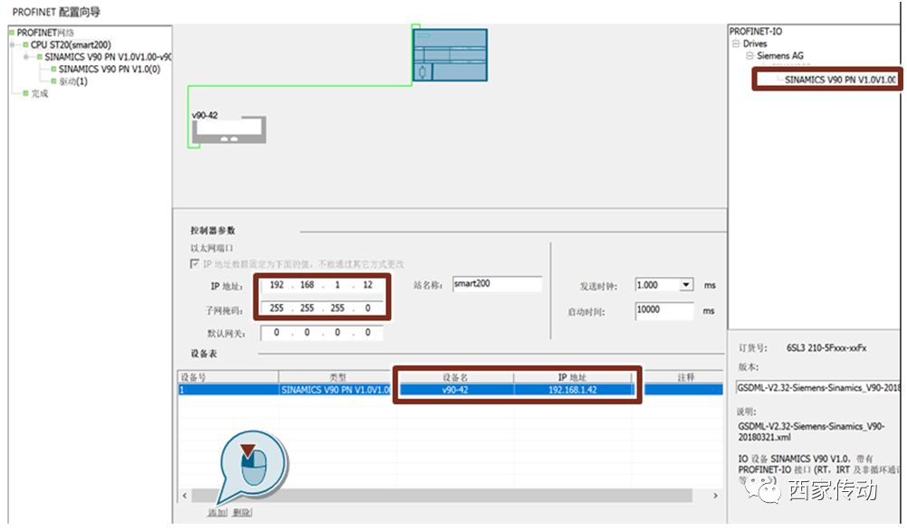This screenshot has width=907, height=530.
Task: Click the 删除 delete device button
Action: [x=242, y=512]
